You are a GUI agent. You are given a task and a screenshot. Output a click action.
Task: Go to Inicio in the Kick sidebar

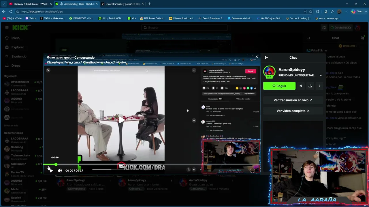[x=15, y=38]
